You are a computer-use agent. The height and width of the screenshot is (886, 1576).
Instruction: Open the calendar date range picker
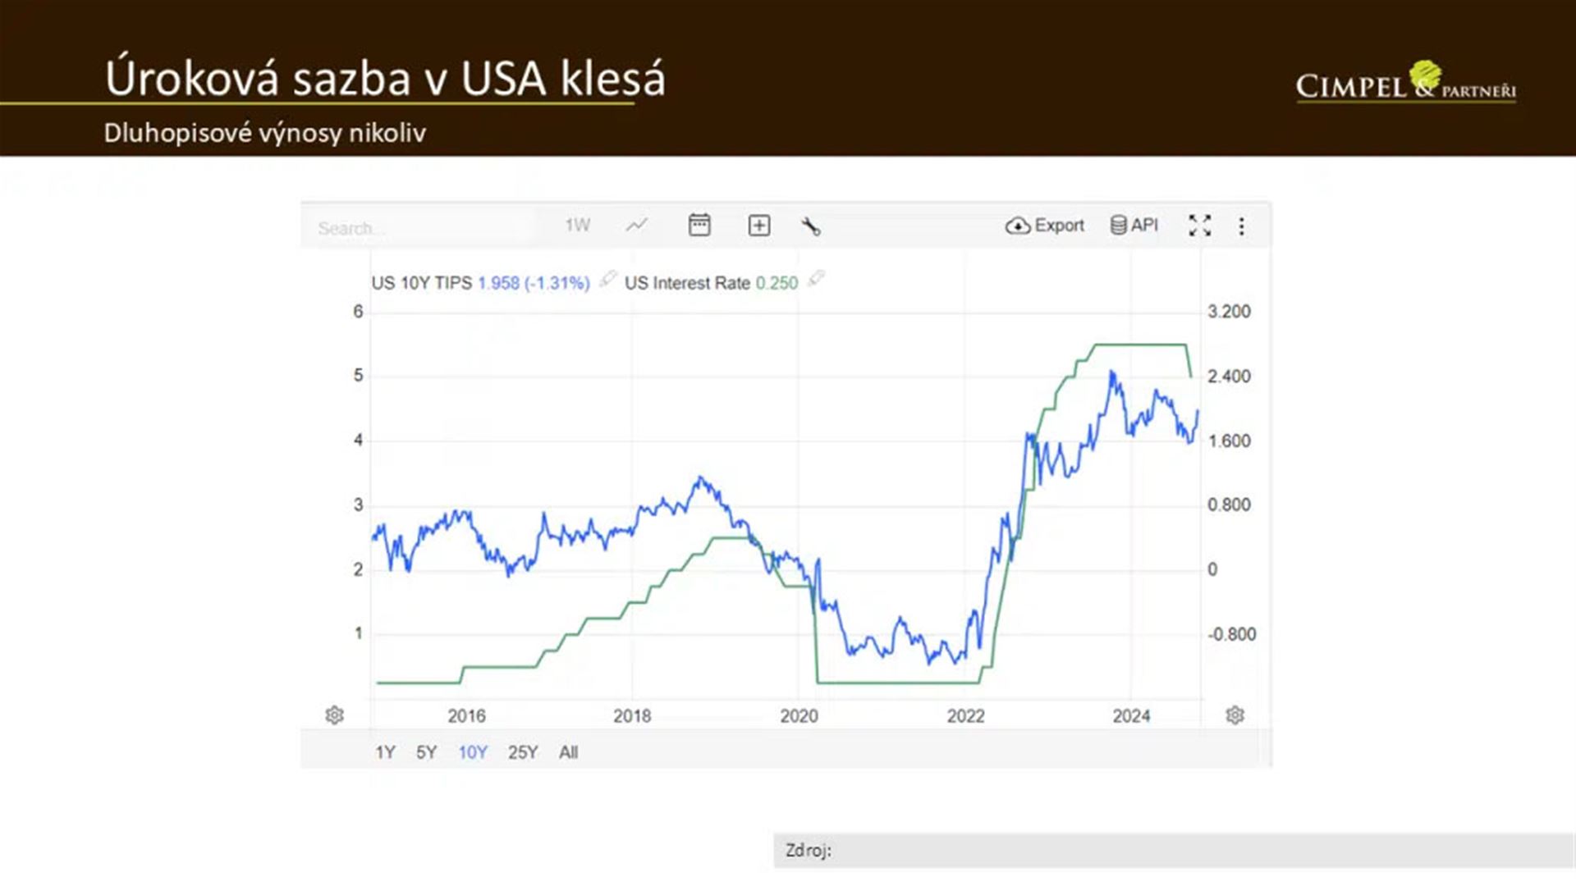699,226
